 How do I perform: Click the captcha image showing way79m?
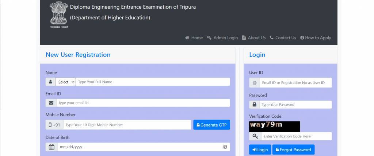[x=274, y=126]
